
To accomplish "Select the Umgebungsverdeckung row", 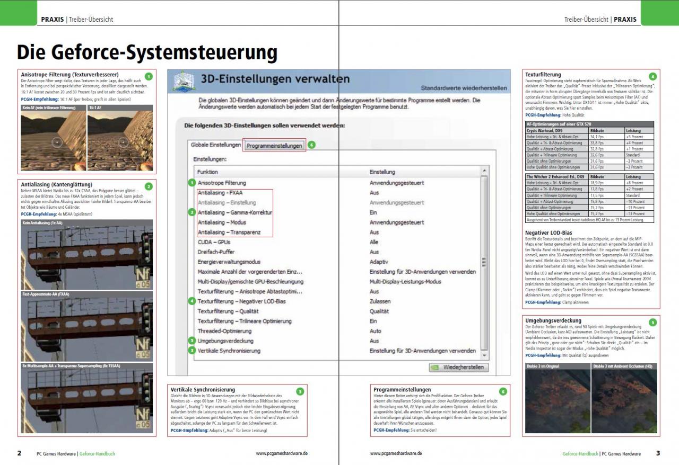I will click(336, 341).
